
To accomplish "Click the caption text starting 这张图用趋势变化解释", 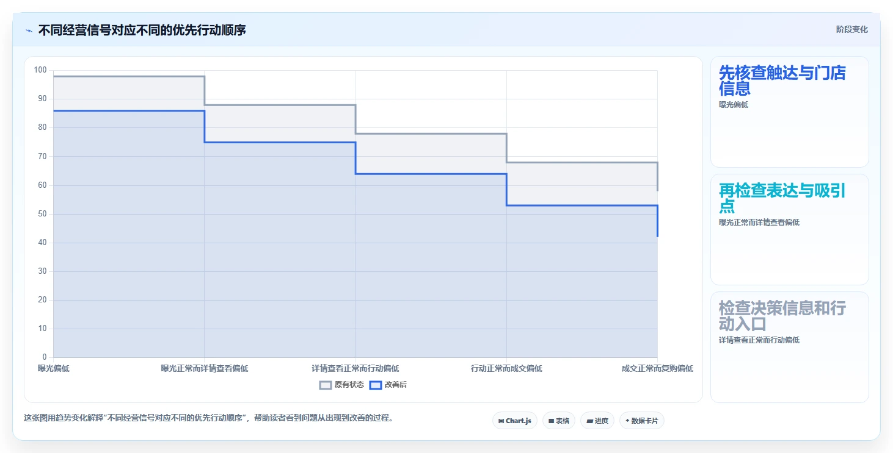I will [x=210, y=418].
